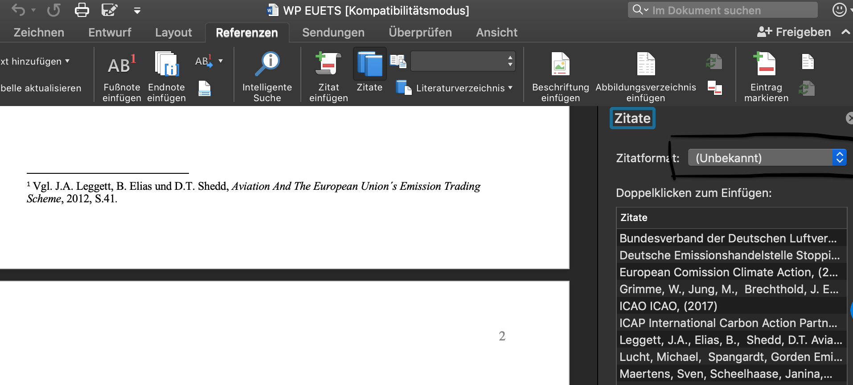The height and width of the screenshot is (385, 853).
Task: Click the edit/track changes icon in title bar
Action: coord(109,10)
